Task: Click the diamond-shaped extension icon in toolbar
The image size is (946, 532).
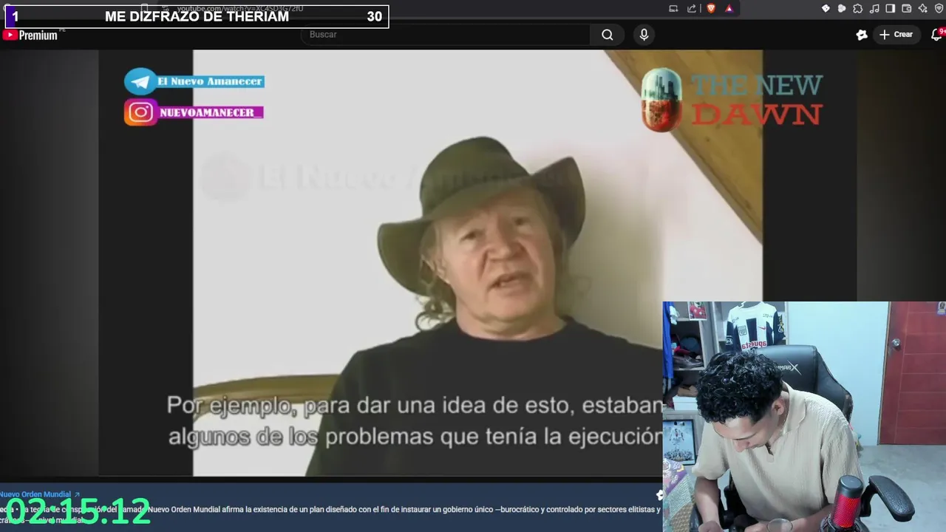Action: pos(826,9)
